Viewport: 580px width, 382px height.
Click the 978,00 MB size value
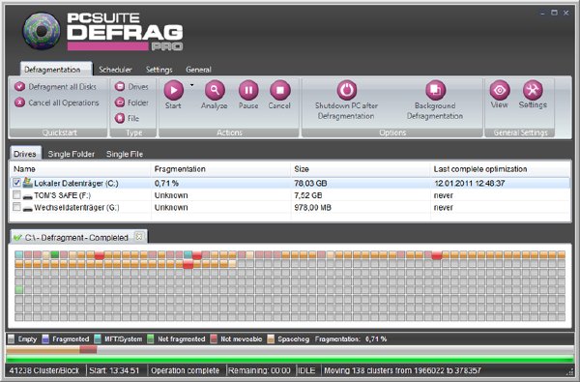point(312,208)
